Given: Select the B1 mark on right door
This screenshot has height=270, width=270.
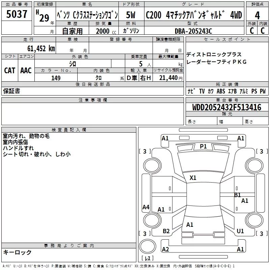Looking at the screenshot, I should (x=238, y=195).
